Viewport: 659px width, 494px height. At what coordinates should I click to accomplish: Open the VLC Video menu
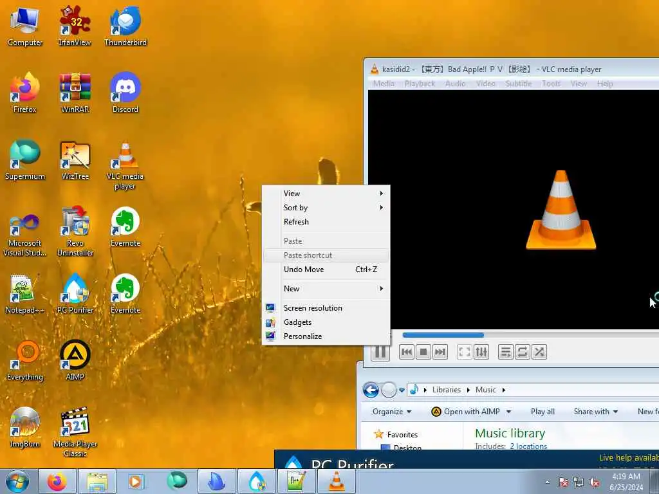click(x=485, y=84)
